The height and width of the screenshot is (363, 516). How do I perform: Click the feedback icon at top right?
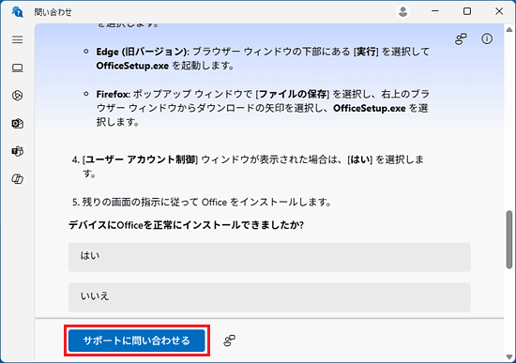point(461,38)
